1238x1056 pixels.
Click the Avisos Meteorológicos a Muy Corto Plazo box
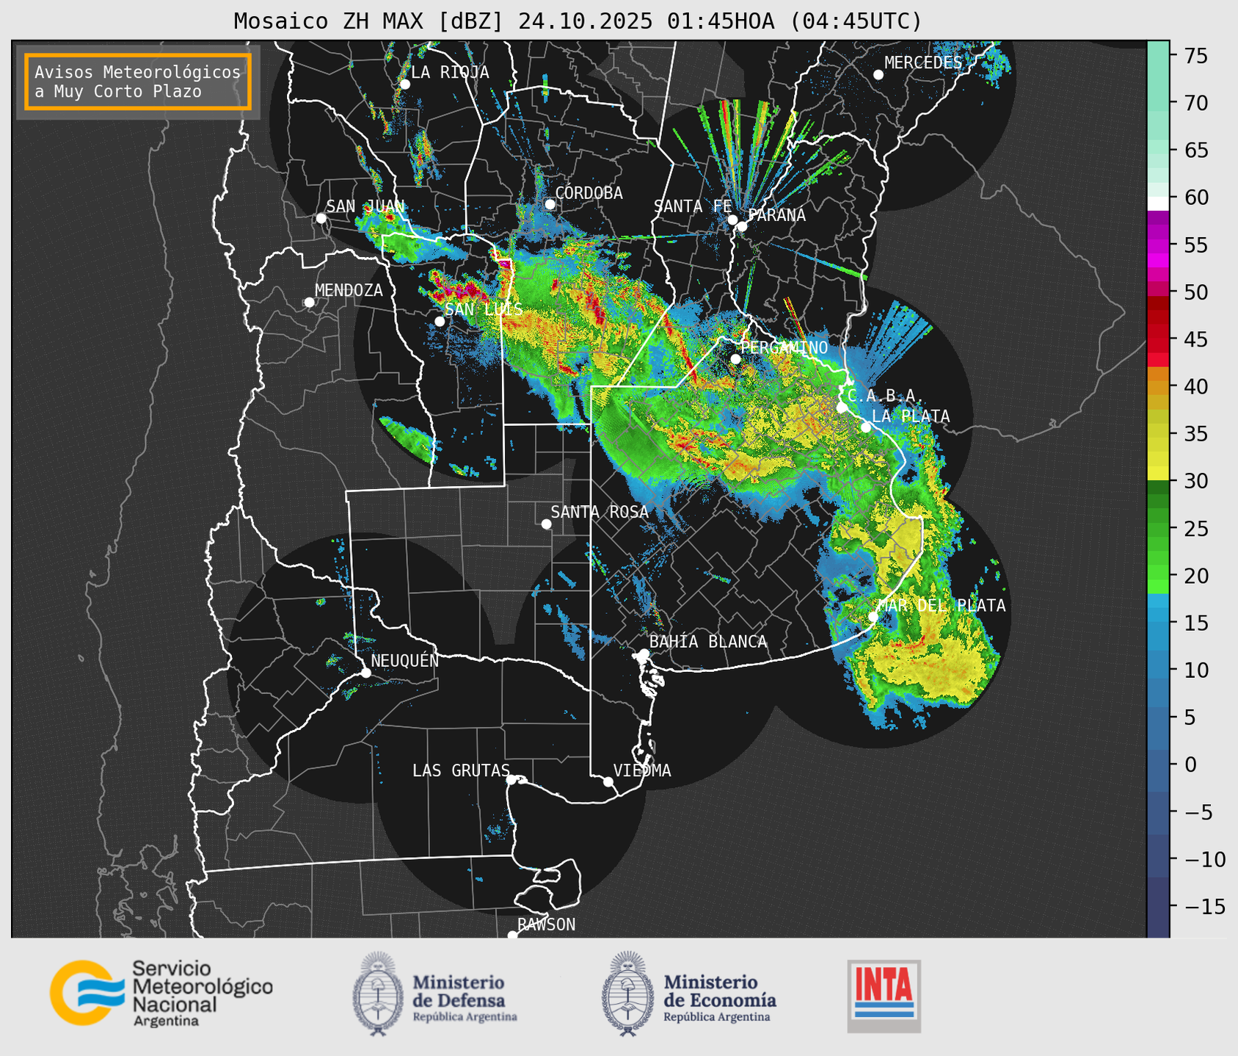138,82
